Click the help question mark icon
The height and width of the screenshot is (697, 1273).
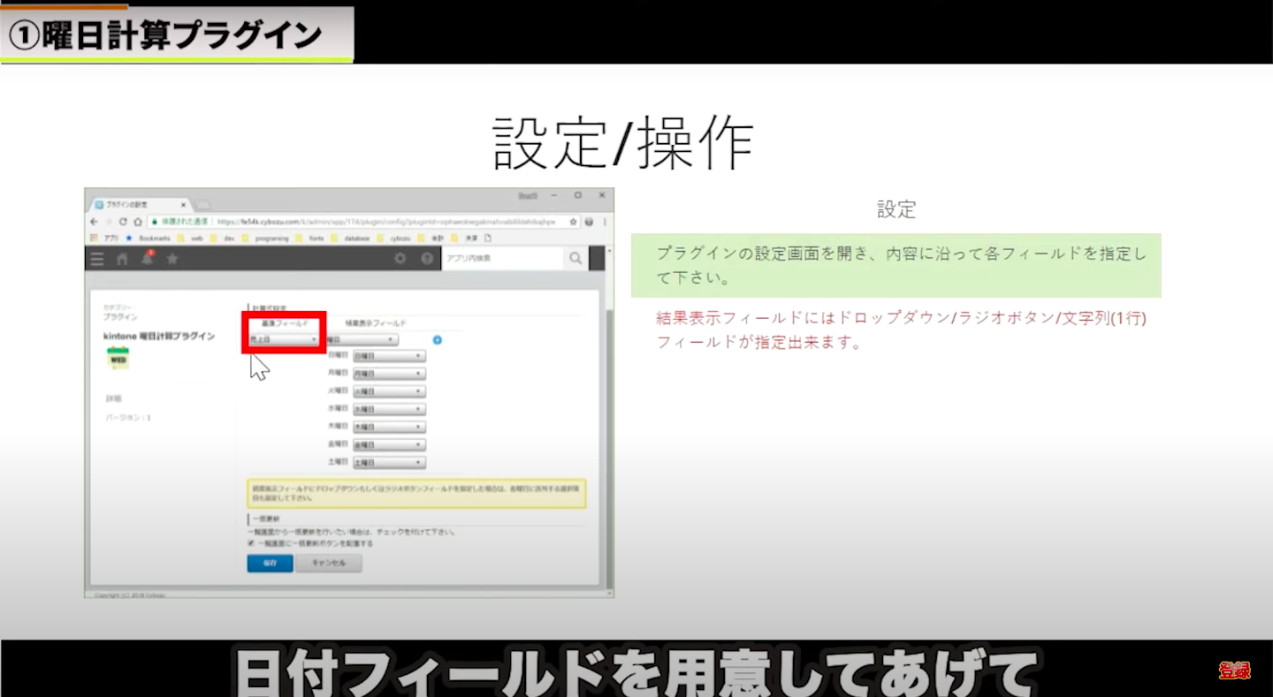427,259
